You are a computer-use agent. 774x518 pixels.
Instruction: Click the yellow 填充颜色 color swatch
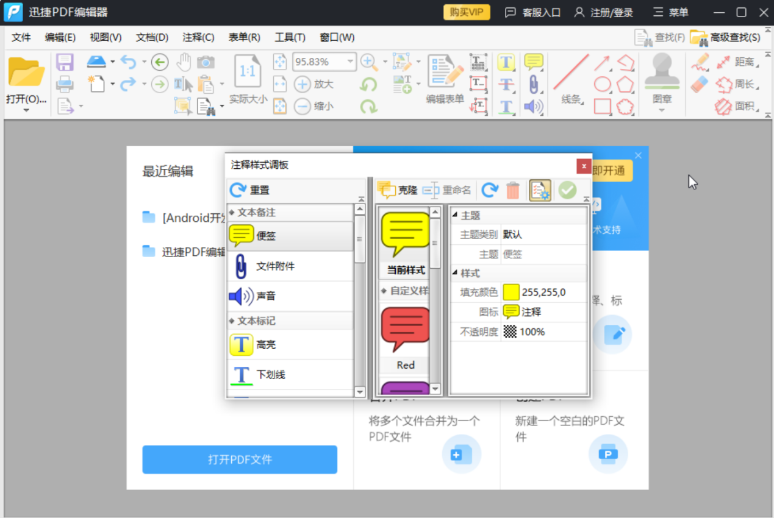[512, 292]
